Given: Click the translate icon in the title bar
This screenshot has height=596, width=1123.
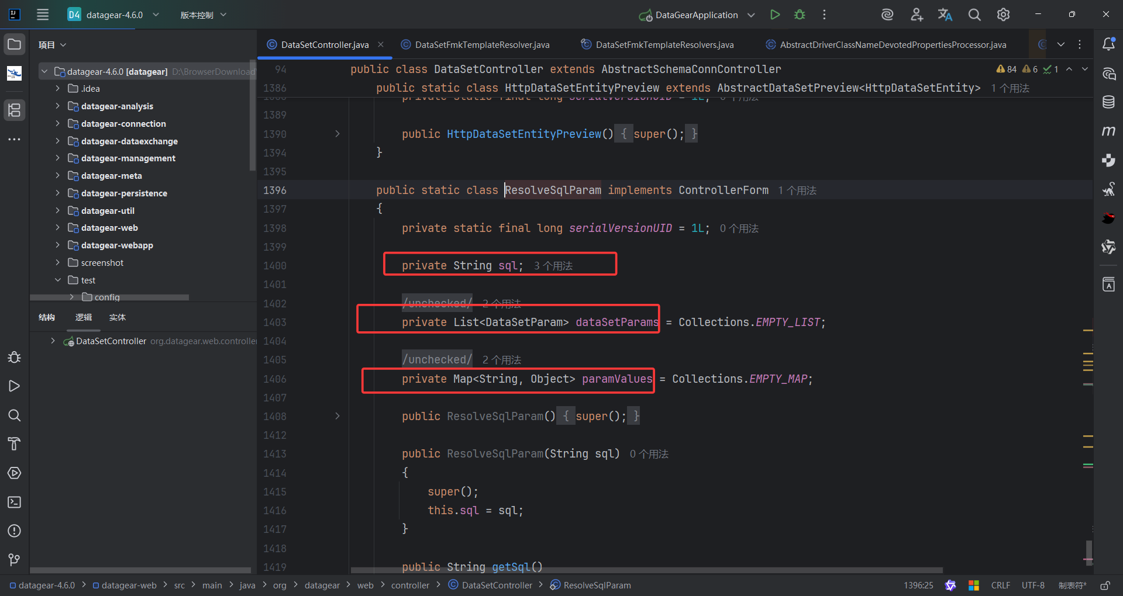Looking at the screenshot, I should [945, 15].
